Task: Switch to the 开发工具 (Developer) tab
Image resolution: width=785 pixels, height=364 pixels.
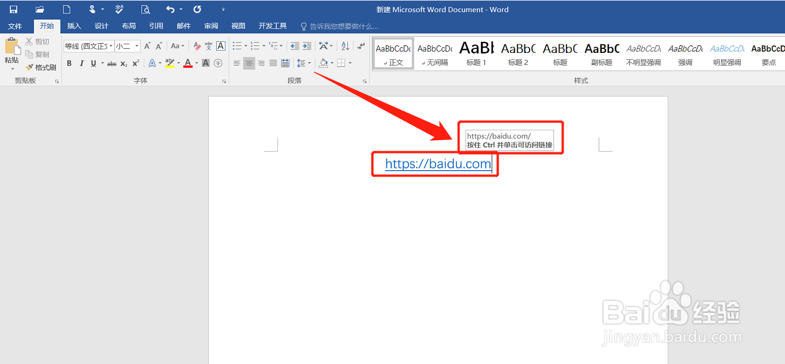Action: [273, 26]
